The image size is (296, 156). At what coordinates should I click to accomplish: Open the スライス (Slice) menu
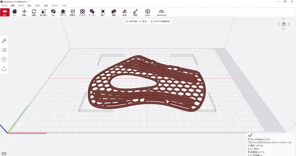click(x=21, y=6)
